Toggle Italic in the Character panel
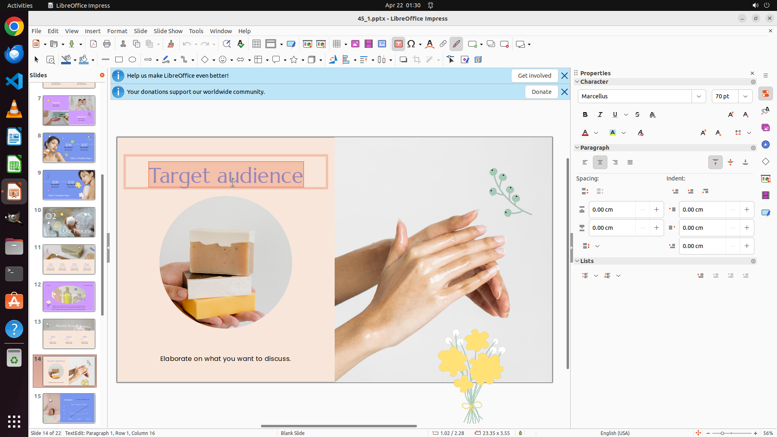 tap(600, 115)
